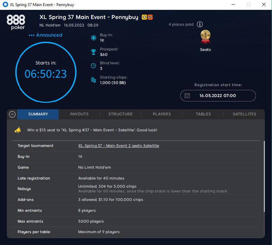Click the Buy-in chip icon
272x245 pixels.
pos(93,38)
